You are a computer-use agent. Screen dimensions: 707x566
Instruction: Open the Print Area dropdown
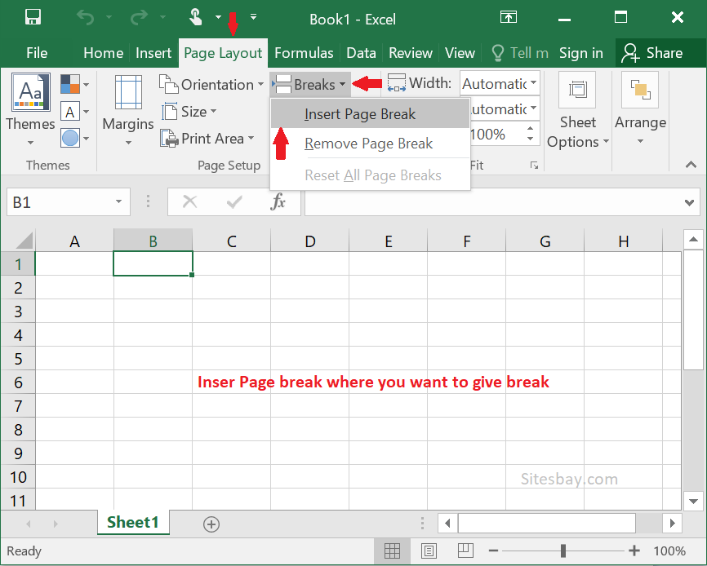click(x=207, y=138)
